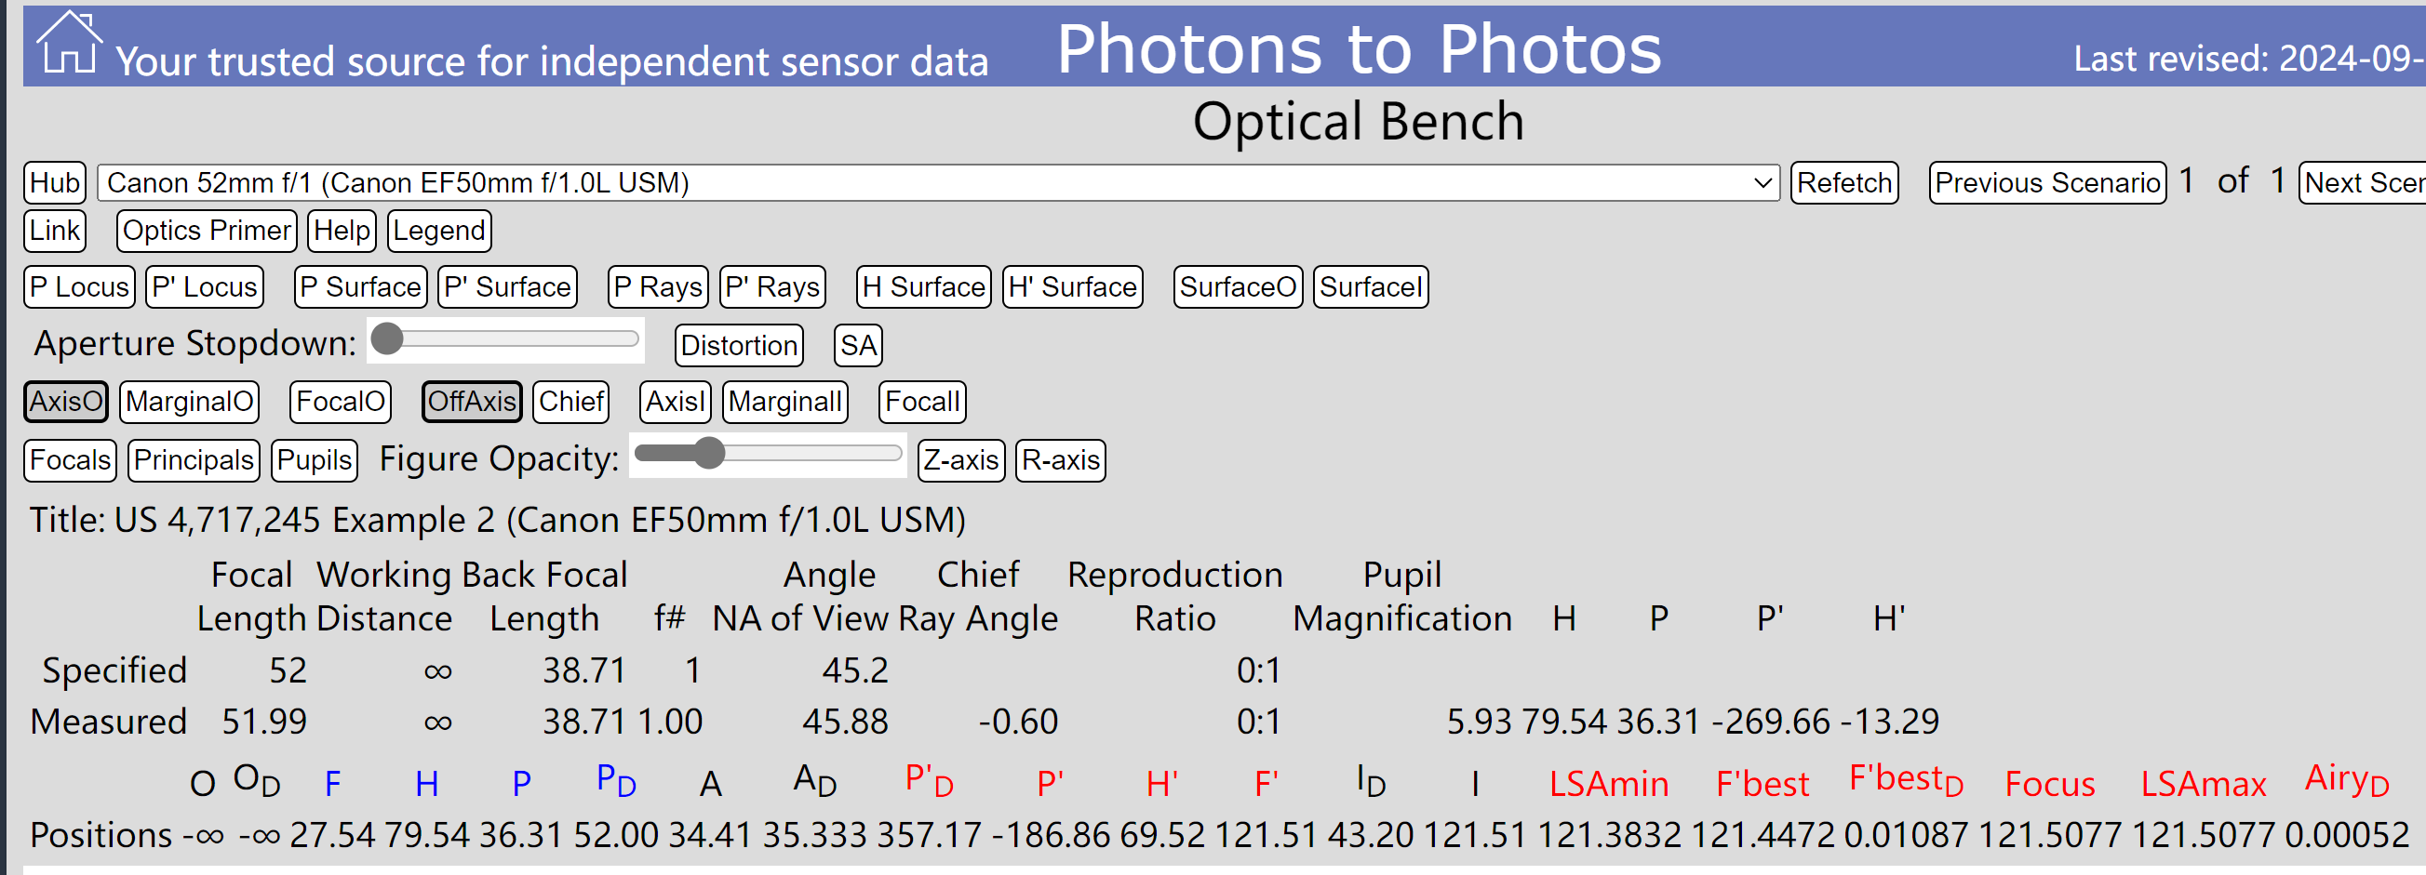Screen dimensions: 2426x875
Task: Open the lens selection dropdown
Action: point(938,182)
